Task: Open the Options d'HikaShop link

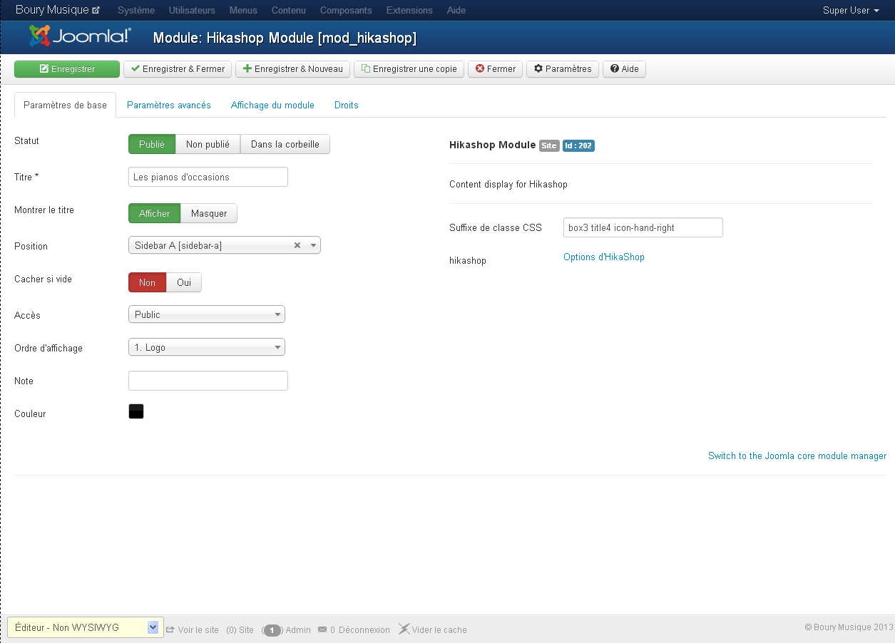Action: click(604, 257)
